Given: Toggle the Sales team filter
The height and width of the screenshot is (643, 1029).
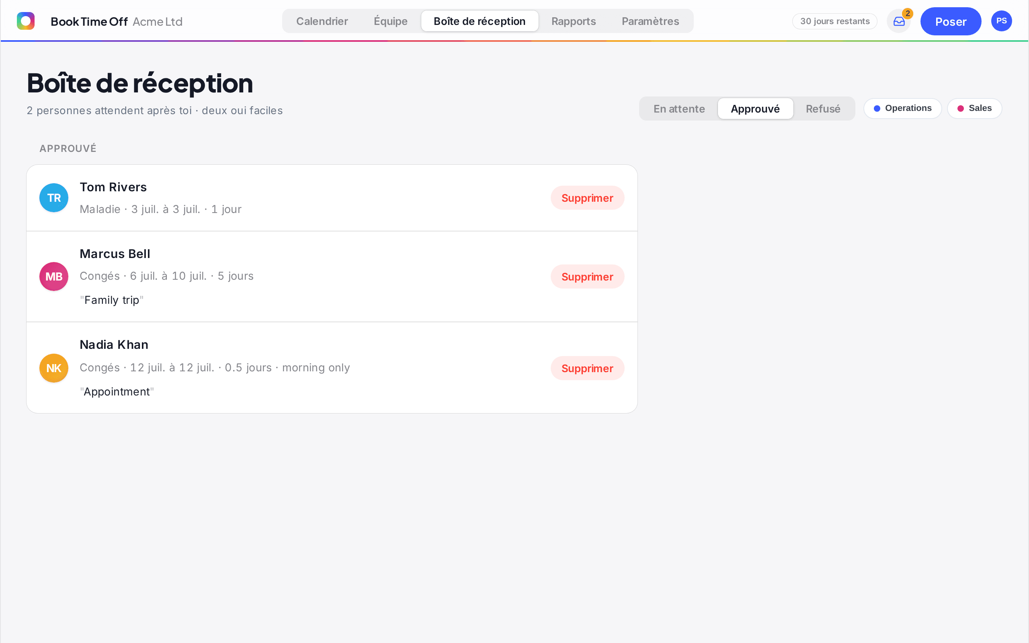Looking at the screenshot, I should coord(974,109).
